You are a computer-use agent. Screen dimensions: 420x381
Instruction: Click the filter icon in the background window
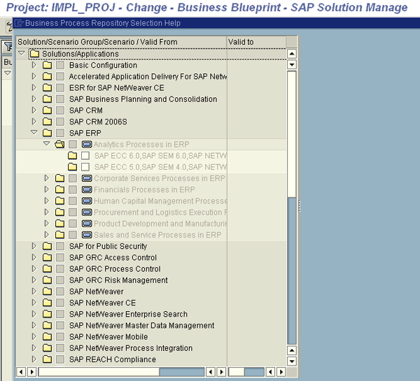pos(8,46)
